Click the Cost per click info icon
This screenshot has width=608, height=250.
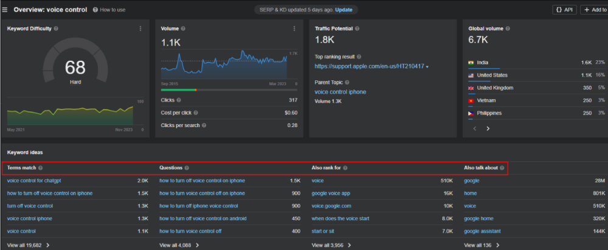[196, 113]
